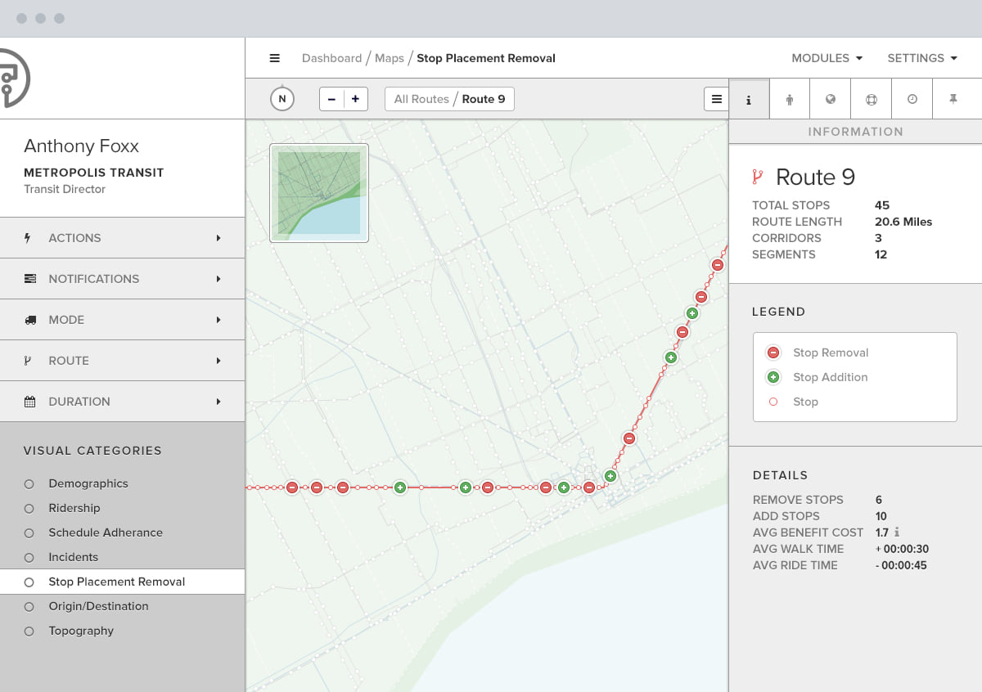Click the Metropolis Transit logo

(15, 78)
